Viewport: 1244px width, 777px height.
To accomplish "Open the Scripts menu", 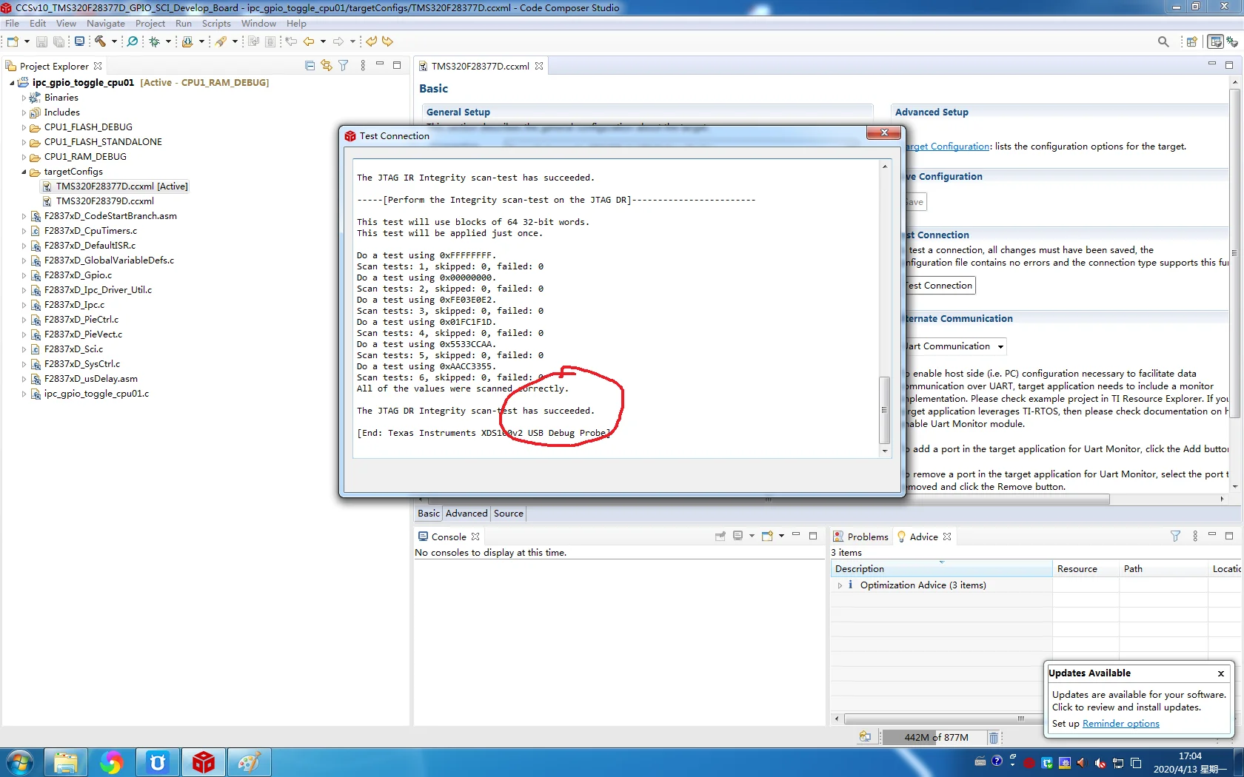I will (216, 24).
